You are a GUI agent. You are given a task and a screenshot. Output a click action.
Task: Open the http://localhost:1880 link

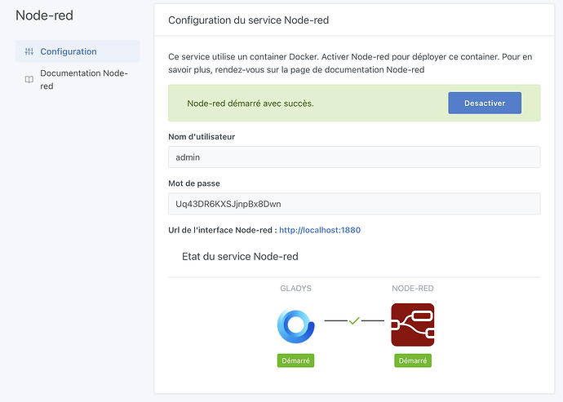[x=319, y=230]
